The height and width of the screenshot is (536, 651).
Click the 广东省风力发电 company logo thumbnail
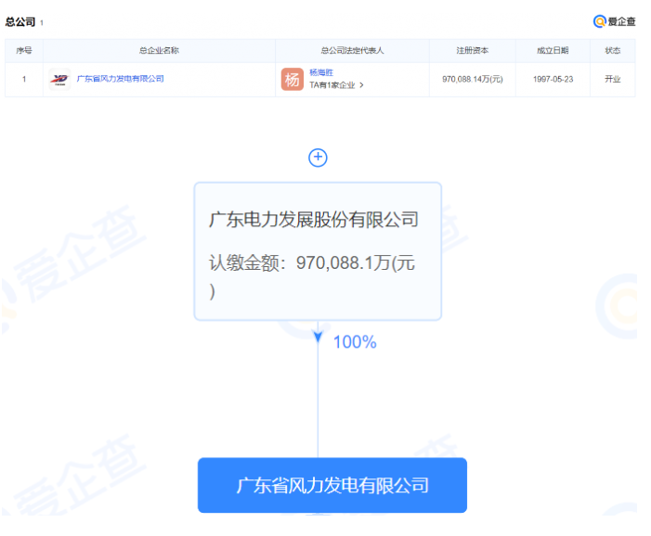coord(59,80)
